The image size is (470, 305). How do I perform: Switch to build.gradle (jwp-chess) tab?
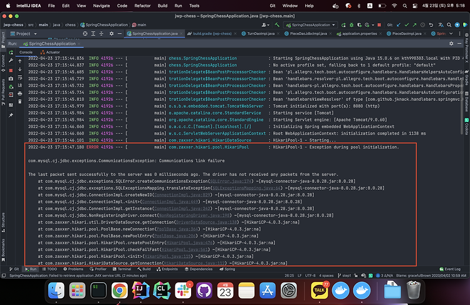tap(212, 34)
